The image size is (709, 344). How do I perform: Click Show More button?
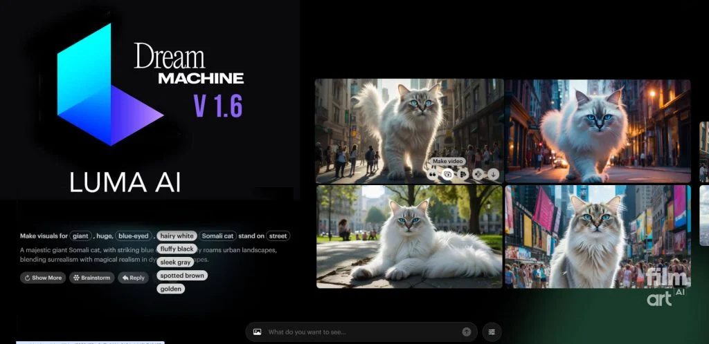pyautogui.click(x=43, y=278)
